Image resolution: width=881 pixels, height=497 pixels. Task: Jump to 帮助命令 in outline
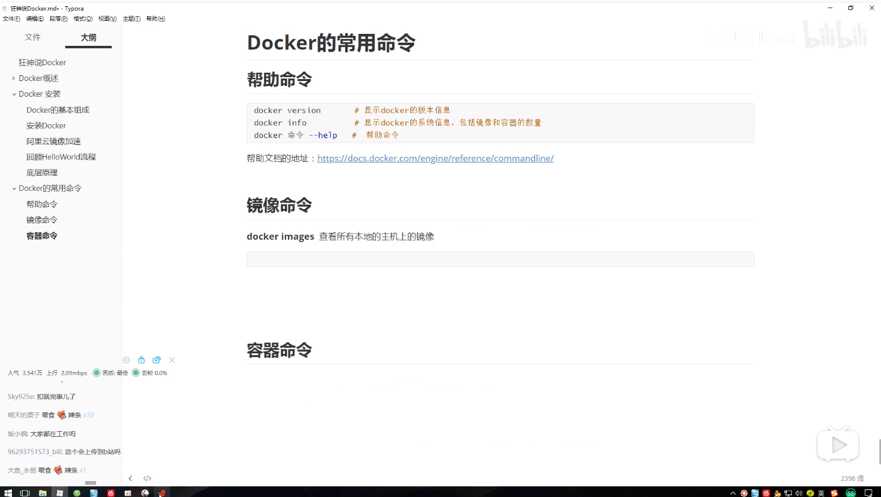41,204
